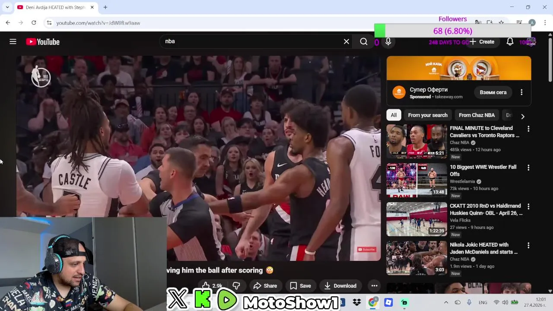The width and height of the screenshot is (553, 311).
Task: Open menu for CKATT 2010 RnD video
Action: [x=528, y=206]
